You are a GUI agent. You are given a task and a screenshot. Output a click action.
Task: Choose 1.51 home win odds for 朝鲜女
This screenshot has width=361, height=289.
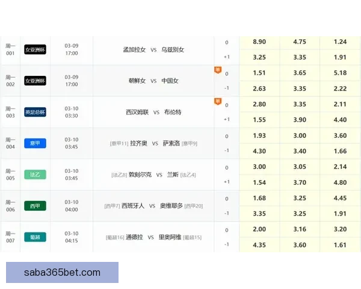(259, 73)
